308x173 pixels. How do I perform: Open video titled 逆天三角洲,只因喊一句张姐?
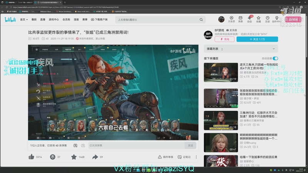click(x=259, y=66)
